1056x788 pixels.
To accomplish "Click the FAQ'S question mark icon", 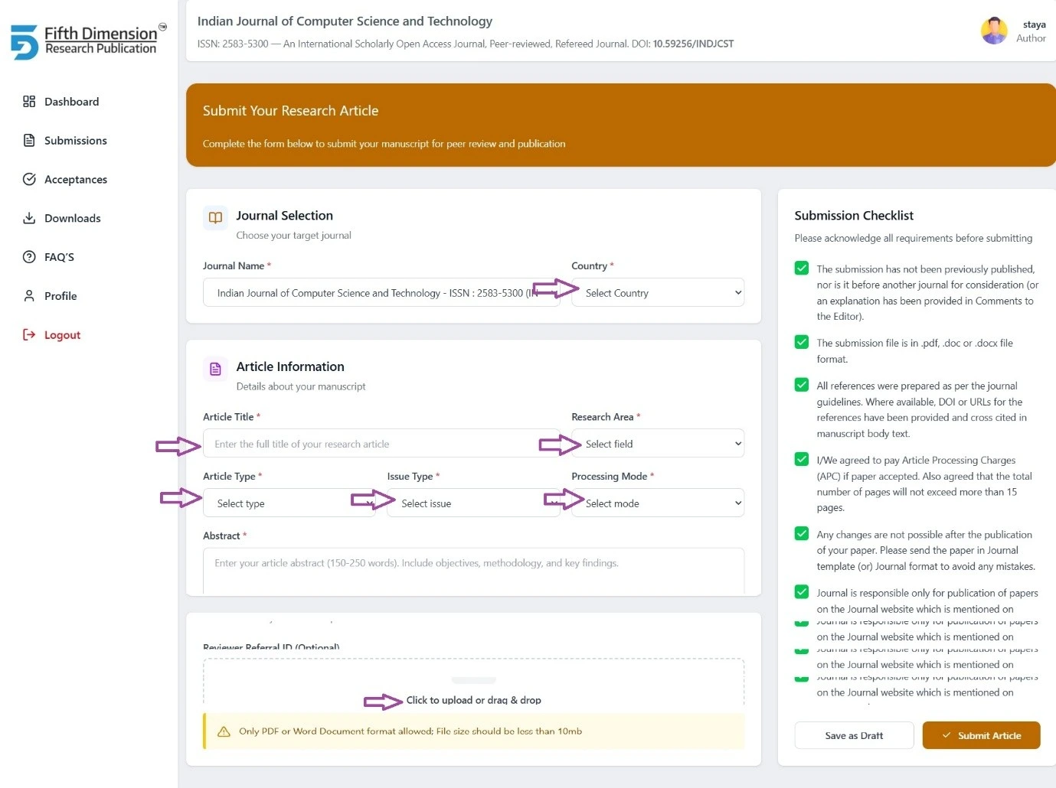I will point(29,257).
